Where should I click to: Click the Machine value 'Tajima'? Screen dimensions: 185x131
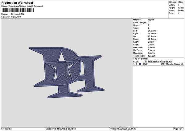[151, 20]
